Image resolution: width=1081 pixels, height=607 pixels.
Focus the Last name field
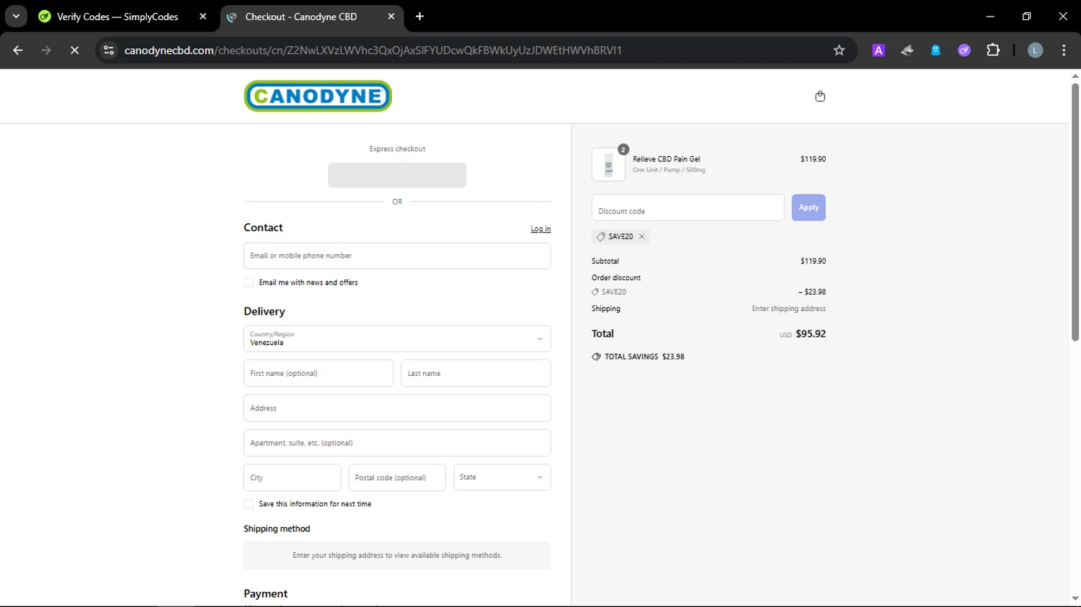click(x=476, y=374)
